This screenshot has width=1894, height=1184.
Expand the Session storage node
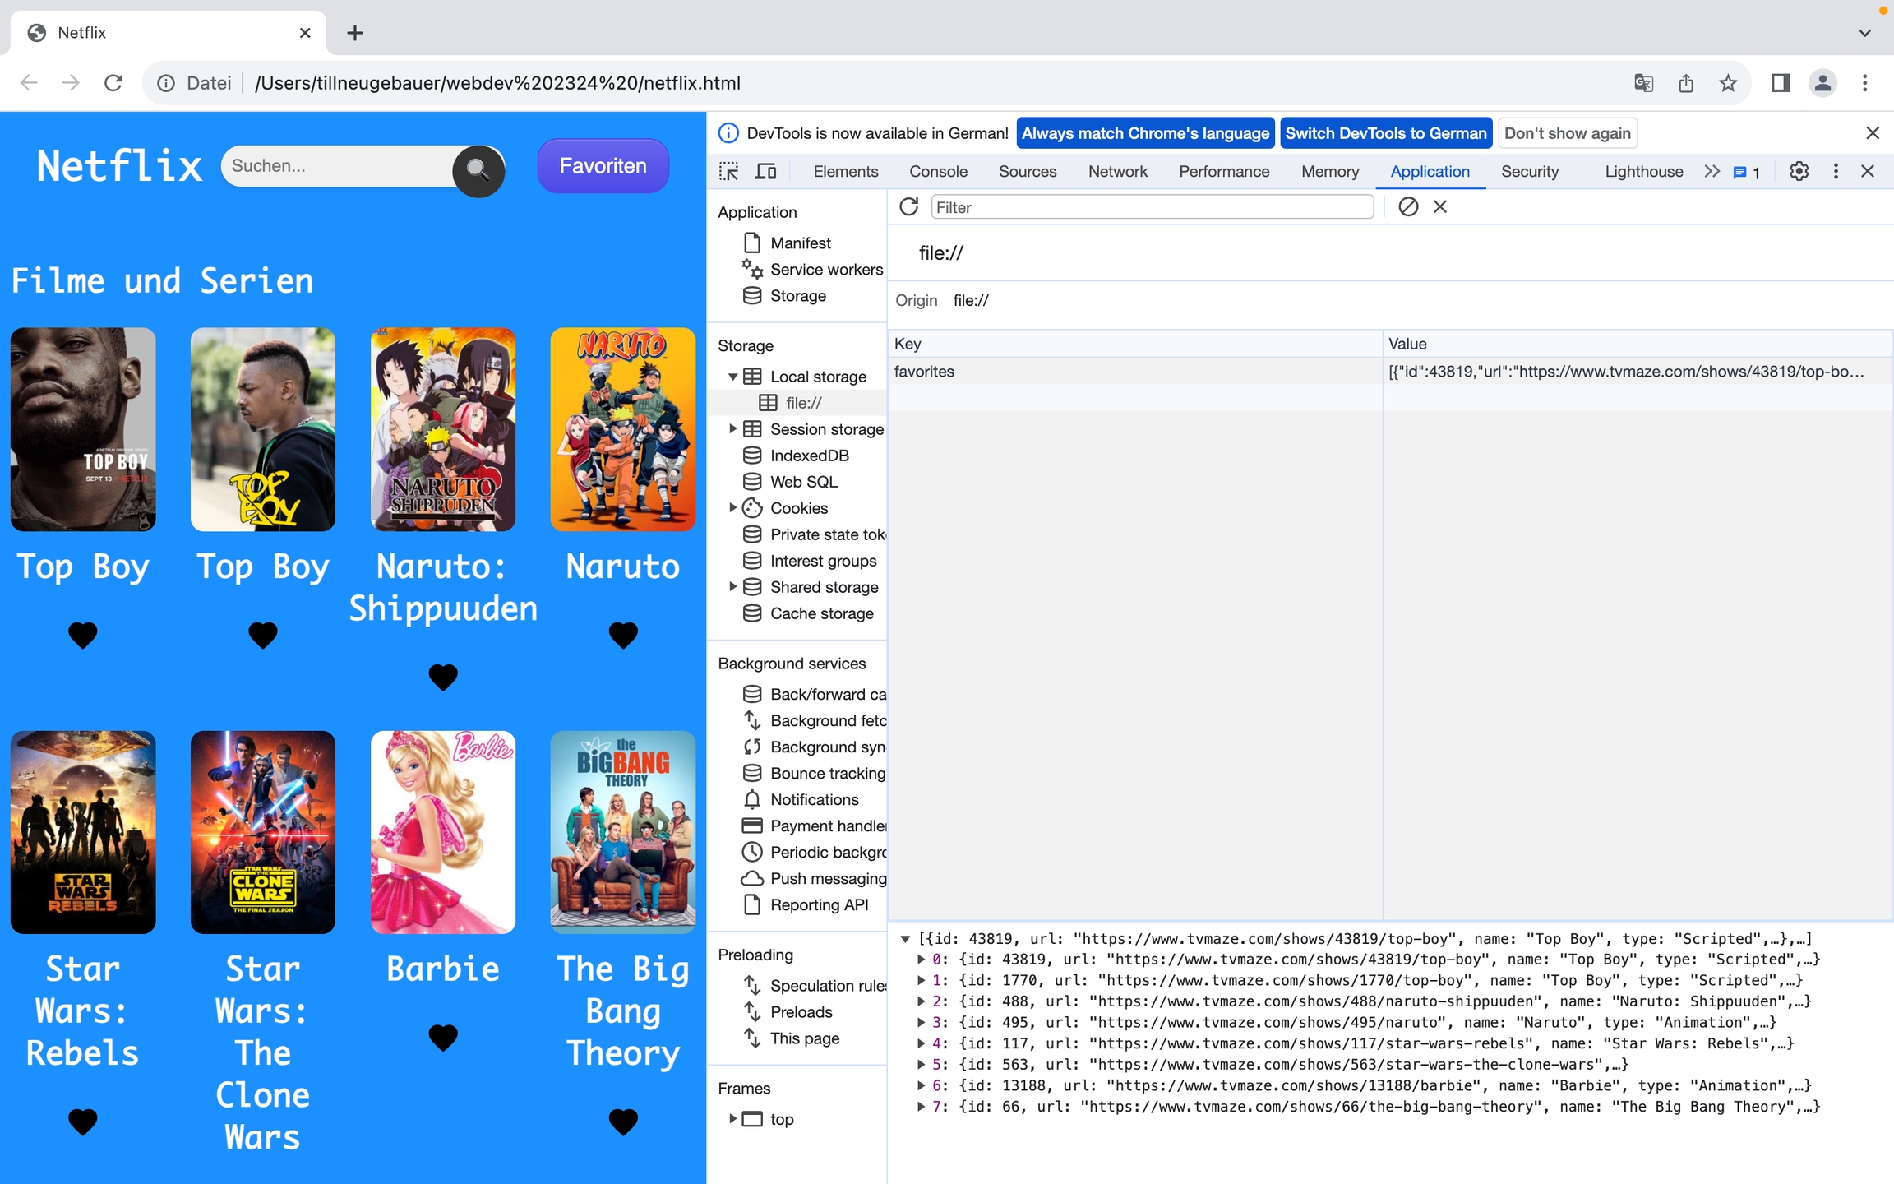coord(732,429)
